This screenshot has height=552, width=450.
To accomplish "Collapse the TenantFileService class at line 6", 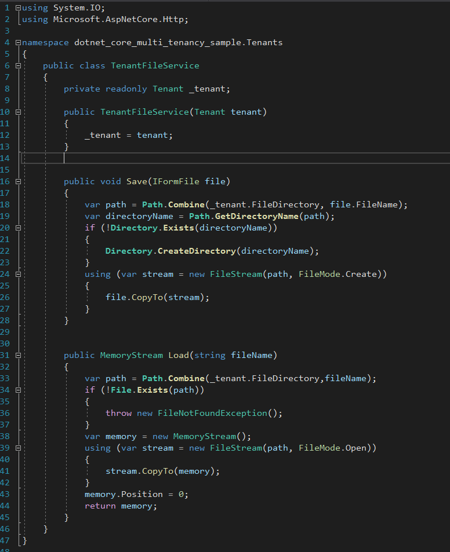I will click(19, 66).
